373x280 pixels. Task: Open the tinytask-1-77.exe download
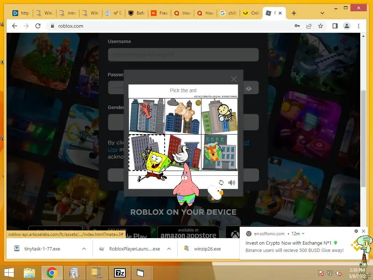coord(42,249)
